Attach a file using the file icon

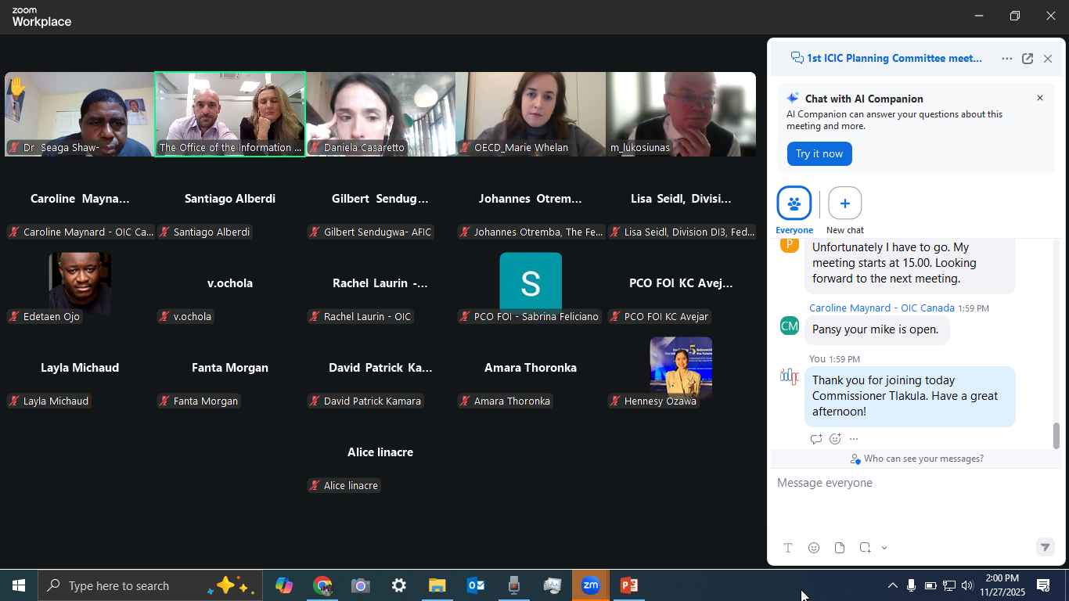point(840,548)
